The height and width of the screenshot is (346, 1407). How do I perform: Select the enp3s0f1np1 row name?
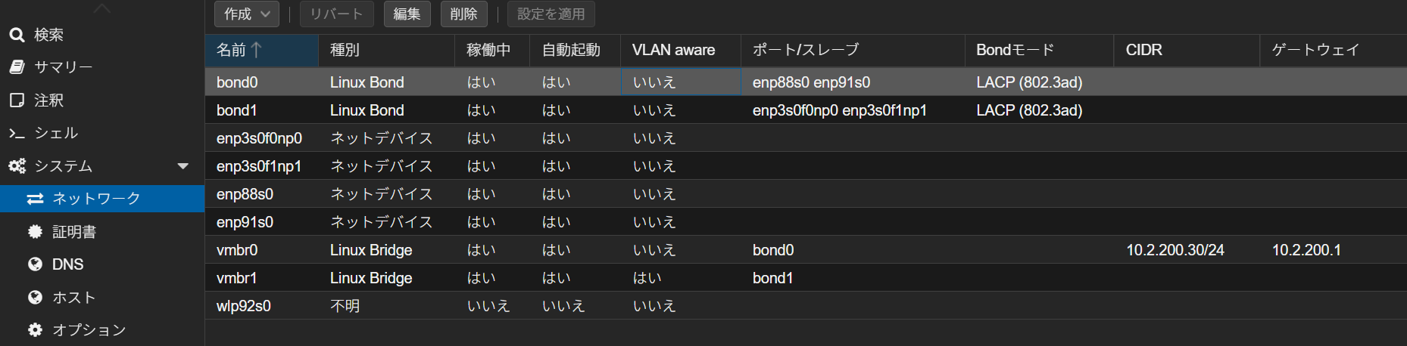259,166
